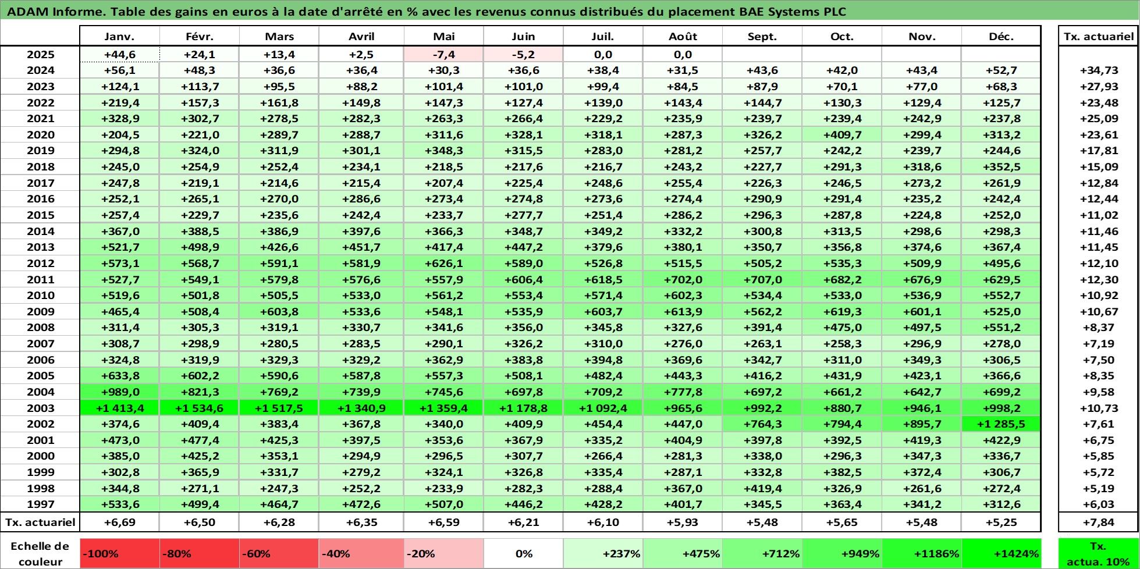1140x569 pixels.
Task: Select year row label 2003
Action: click(x=40, y=408)
